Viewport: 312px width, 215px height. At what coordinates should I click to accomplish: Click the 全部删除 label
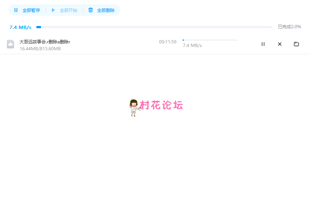(106, 10)
